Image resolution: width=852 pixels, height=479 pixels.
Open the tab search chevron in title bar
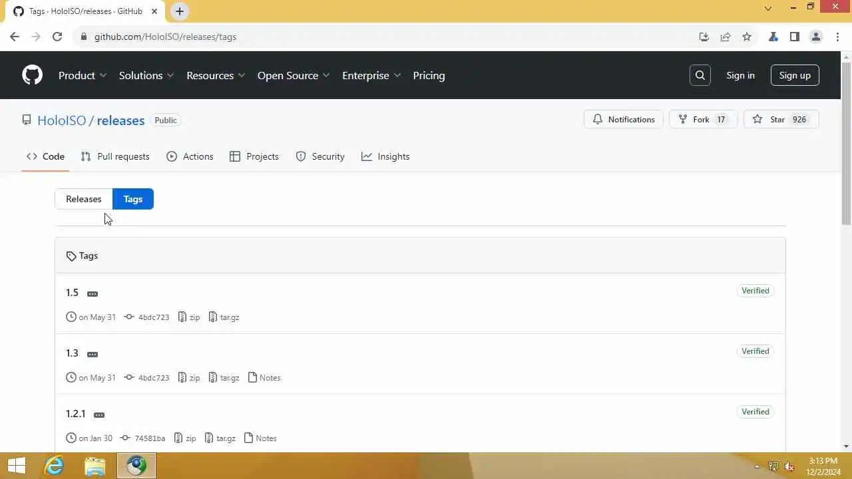click(x=768, y=9)
